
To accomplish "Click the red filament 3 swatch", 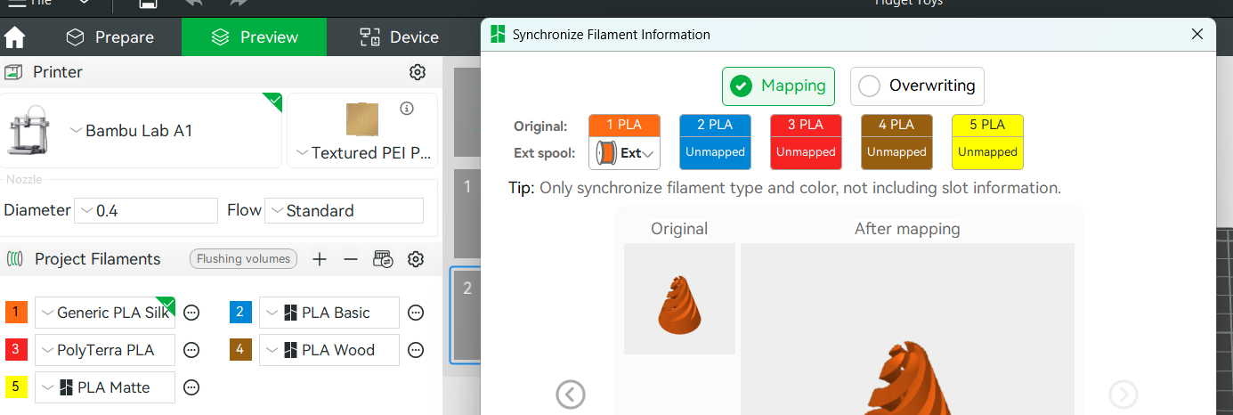I will [x=16, y=350].
